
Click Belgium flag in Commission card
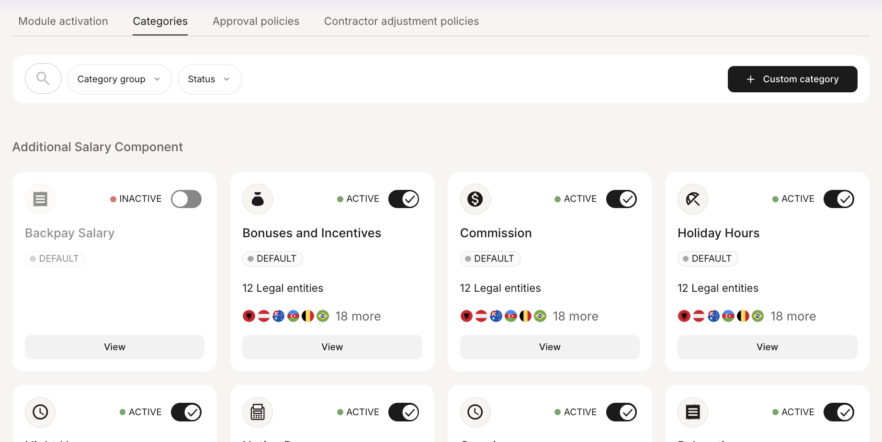pos(526,316)
